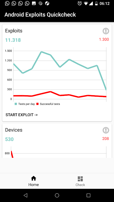Image resolution: width=114 pixels, height=202 pixels.
Task: Tap red Successful tests legend swatch
Action: coord(37,104)
